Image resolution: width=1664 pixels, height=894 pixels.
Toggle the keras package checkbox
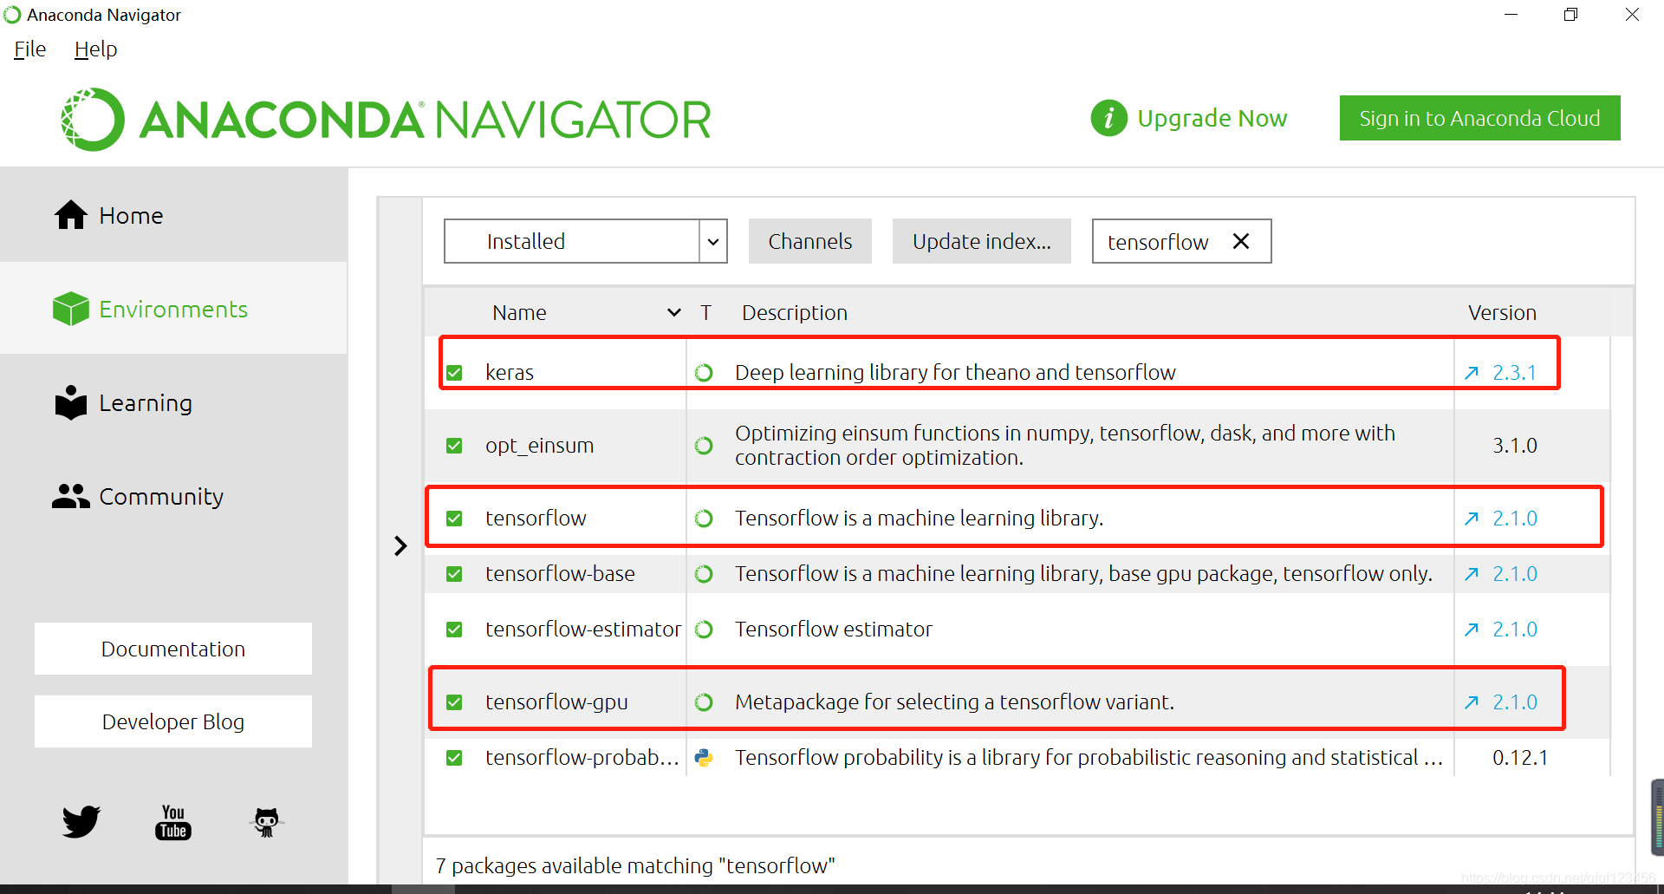[454, 373]
